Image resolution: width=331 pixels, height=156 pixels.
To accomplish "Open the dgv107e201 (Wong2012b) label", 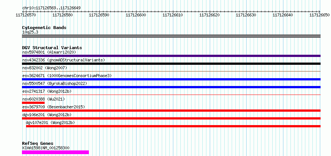I will coord(50,122).
